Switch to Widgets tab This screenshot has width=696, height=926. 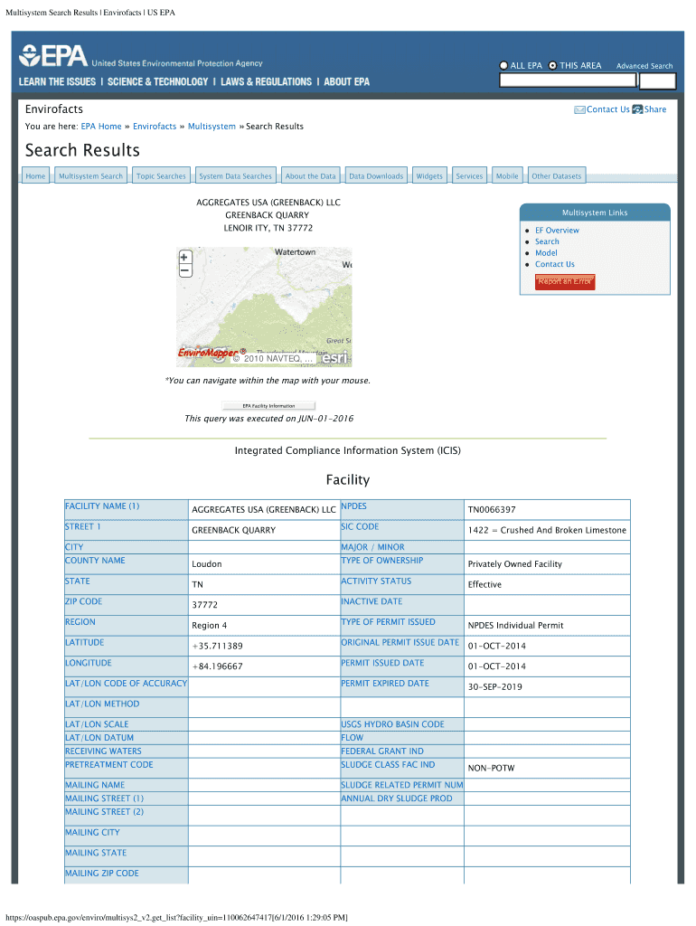click(x=429, y=176)
